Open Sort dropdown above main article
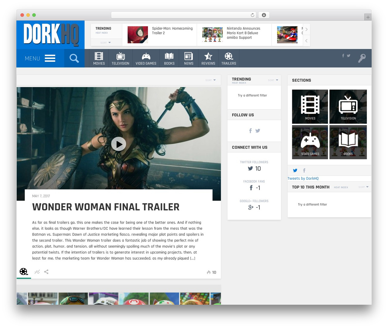Image resolution: width=388 pixels, height=328 pixels. pos(211,80)
